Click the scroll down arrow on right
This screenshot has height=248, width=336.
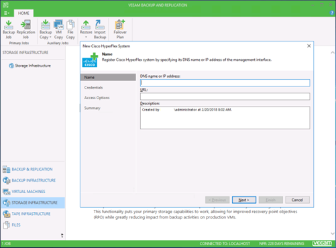[333, 234]
